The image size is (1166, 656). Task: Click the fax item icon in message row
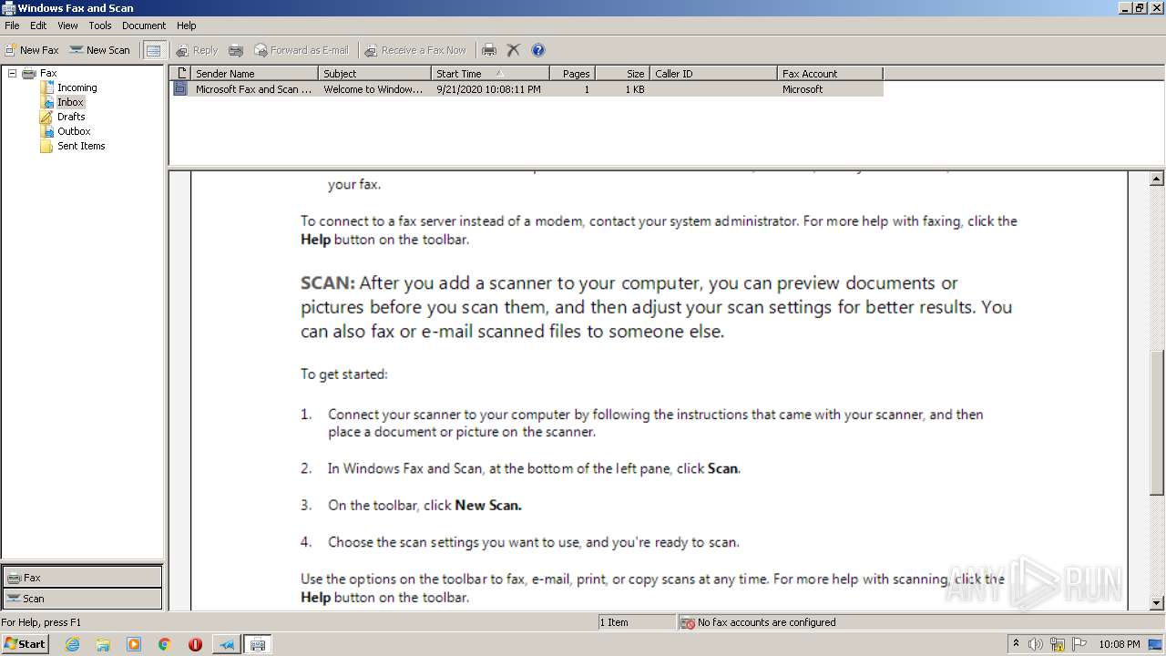[x=179, y=89]
